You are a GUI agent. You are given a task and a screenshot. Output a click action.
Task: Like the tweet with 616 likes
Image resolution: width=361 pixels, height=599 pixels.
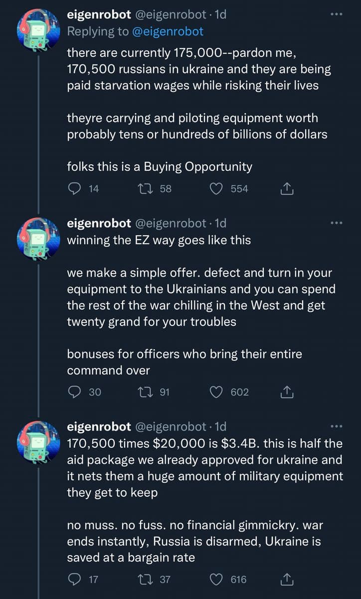pyautogui.click(x=216, y=580)
